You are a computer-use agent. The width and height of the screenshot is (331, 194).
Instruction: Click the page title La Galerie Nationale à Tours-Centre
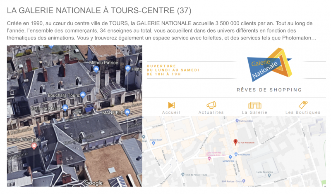tap(99, 11)
